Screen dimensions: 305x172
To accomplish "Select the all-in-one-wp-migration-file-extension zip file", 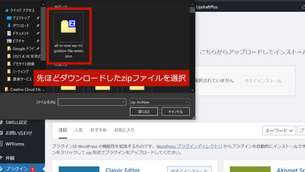I will [69, 36].
